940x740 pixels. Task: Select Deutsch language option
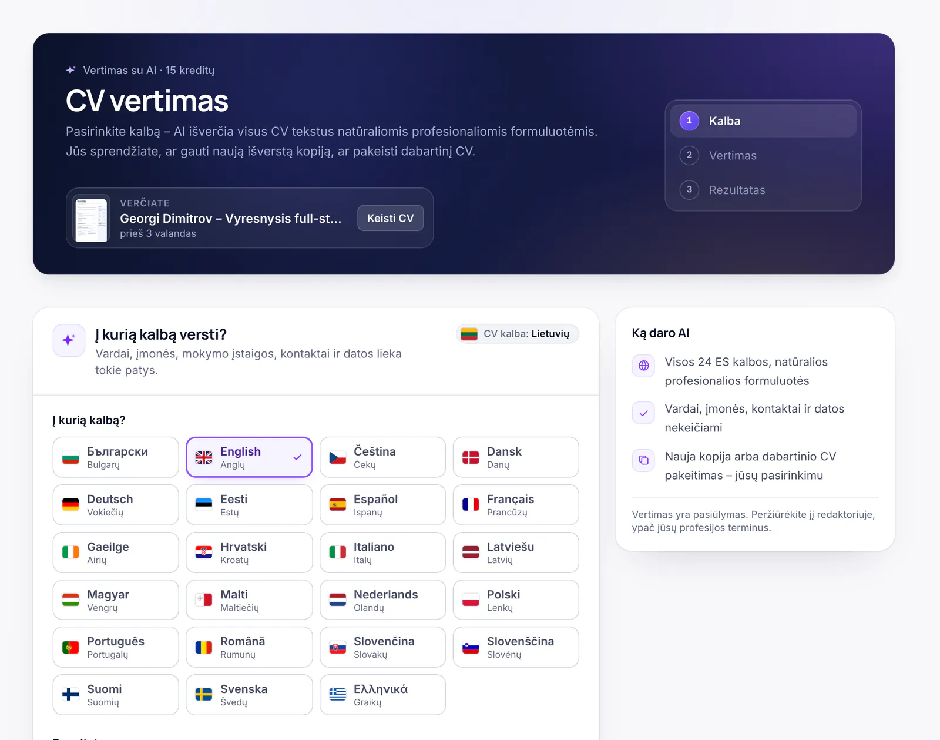[x=116, y=505]
